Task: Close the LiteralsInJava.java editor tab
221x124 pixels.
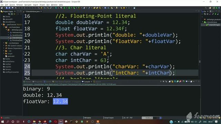Action: pos(41,11)
